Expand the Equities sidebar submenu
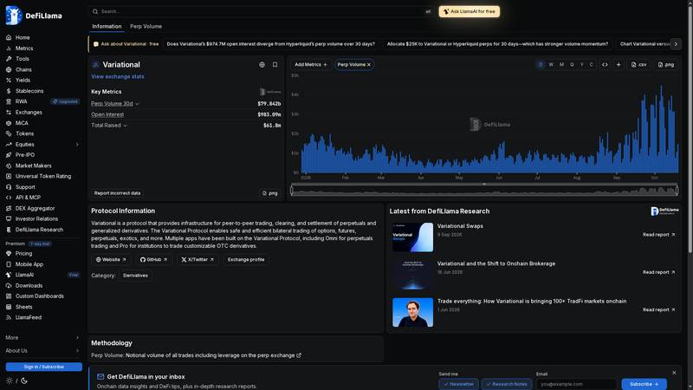693x390 pixels. click(x=77, y=145)
